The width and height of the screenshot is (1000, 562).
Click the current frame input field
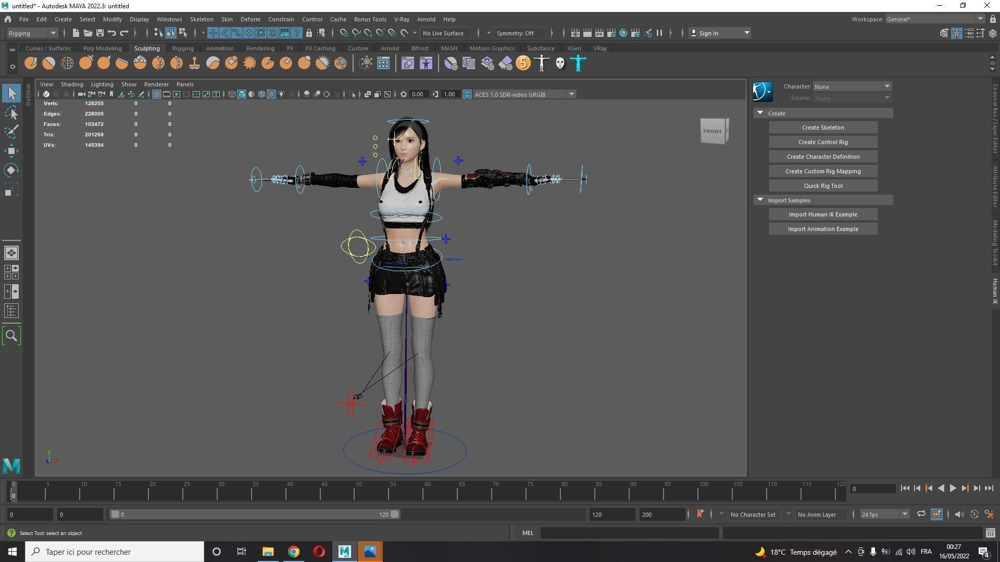[x=872, y=489]
